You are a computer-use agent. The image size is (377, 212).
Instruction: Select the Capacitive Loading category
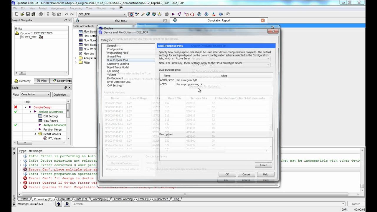click(118, 64)
